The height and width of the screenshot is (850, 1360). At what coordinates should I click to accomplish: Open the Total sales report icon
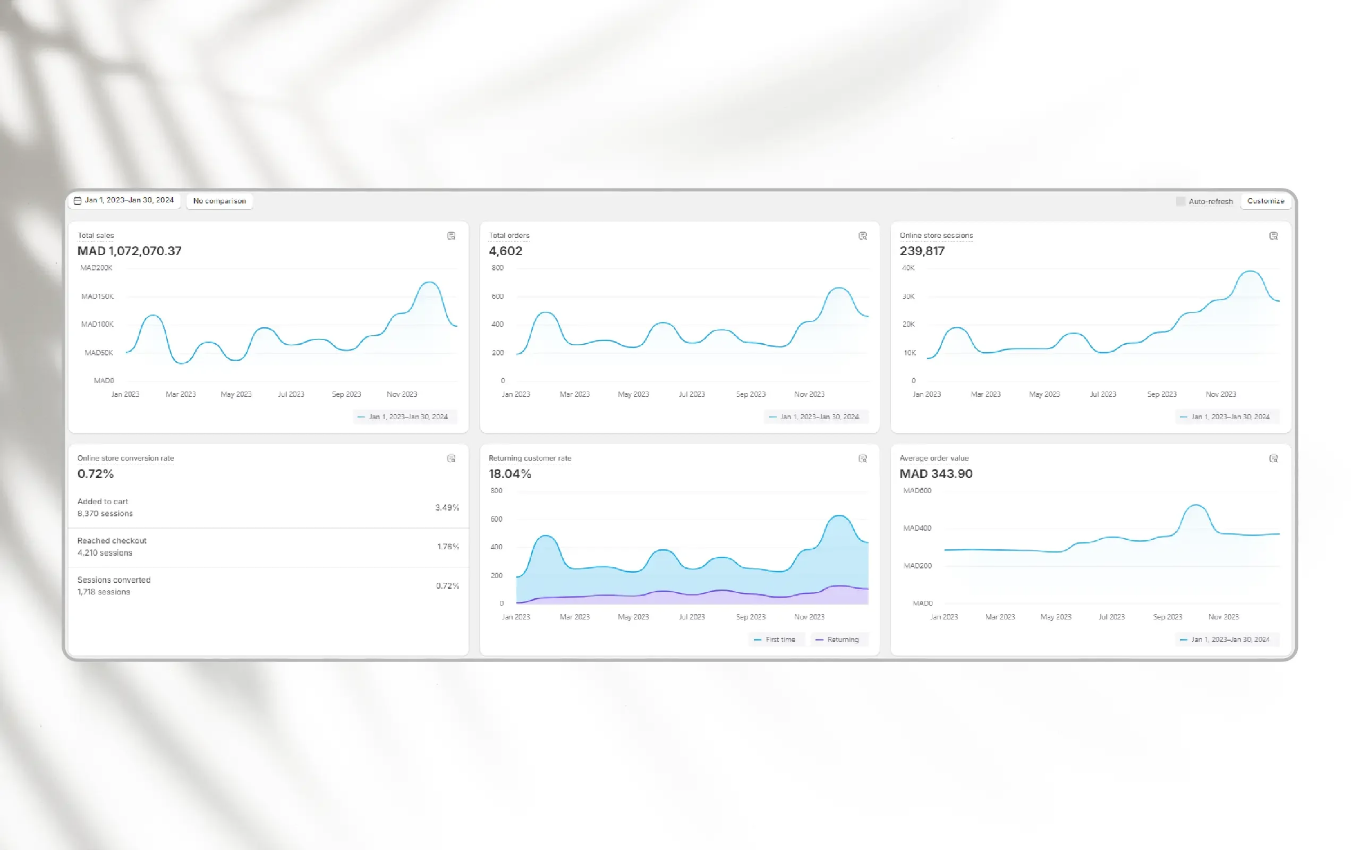click(x=450, y=235)
